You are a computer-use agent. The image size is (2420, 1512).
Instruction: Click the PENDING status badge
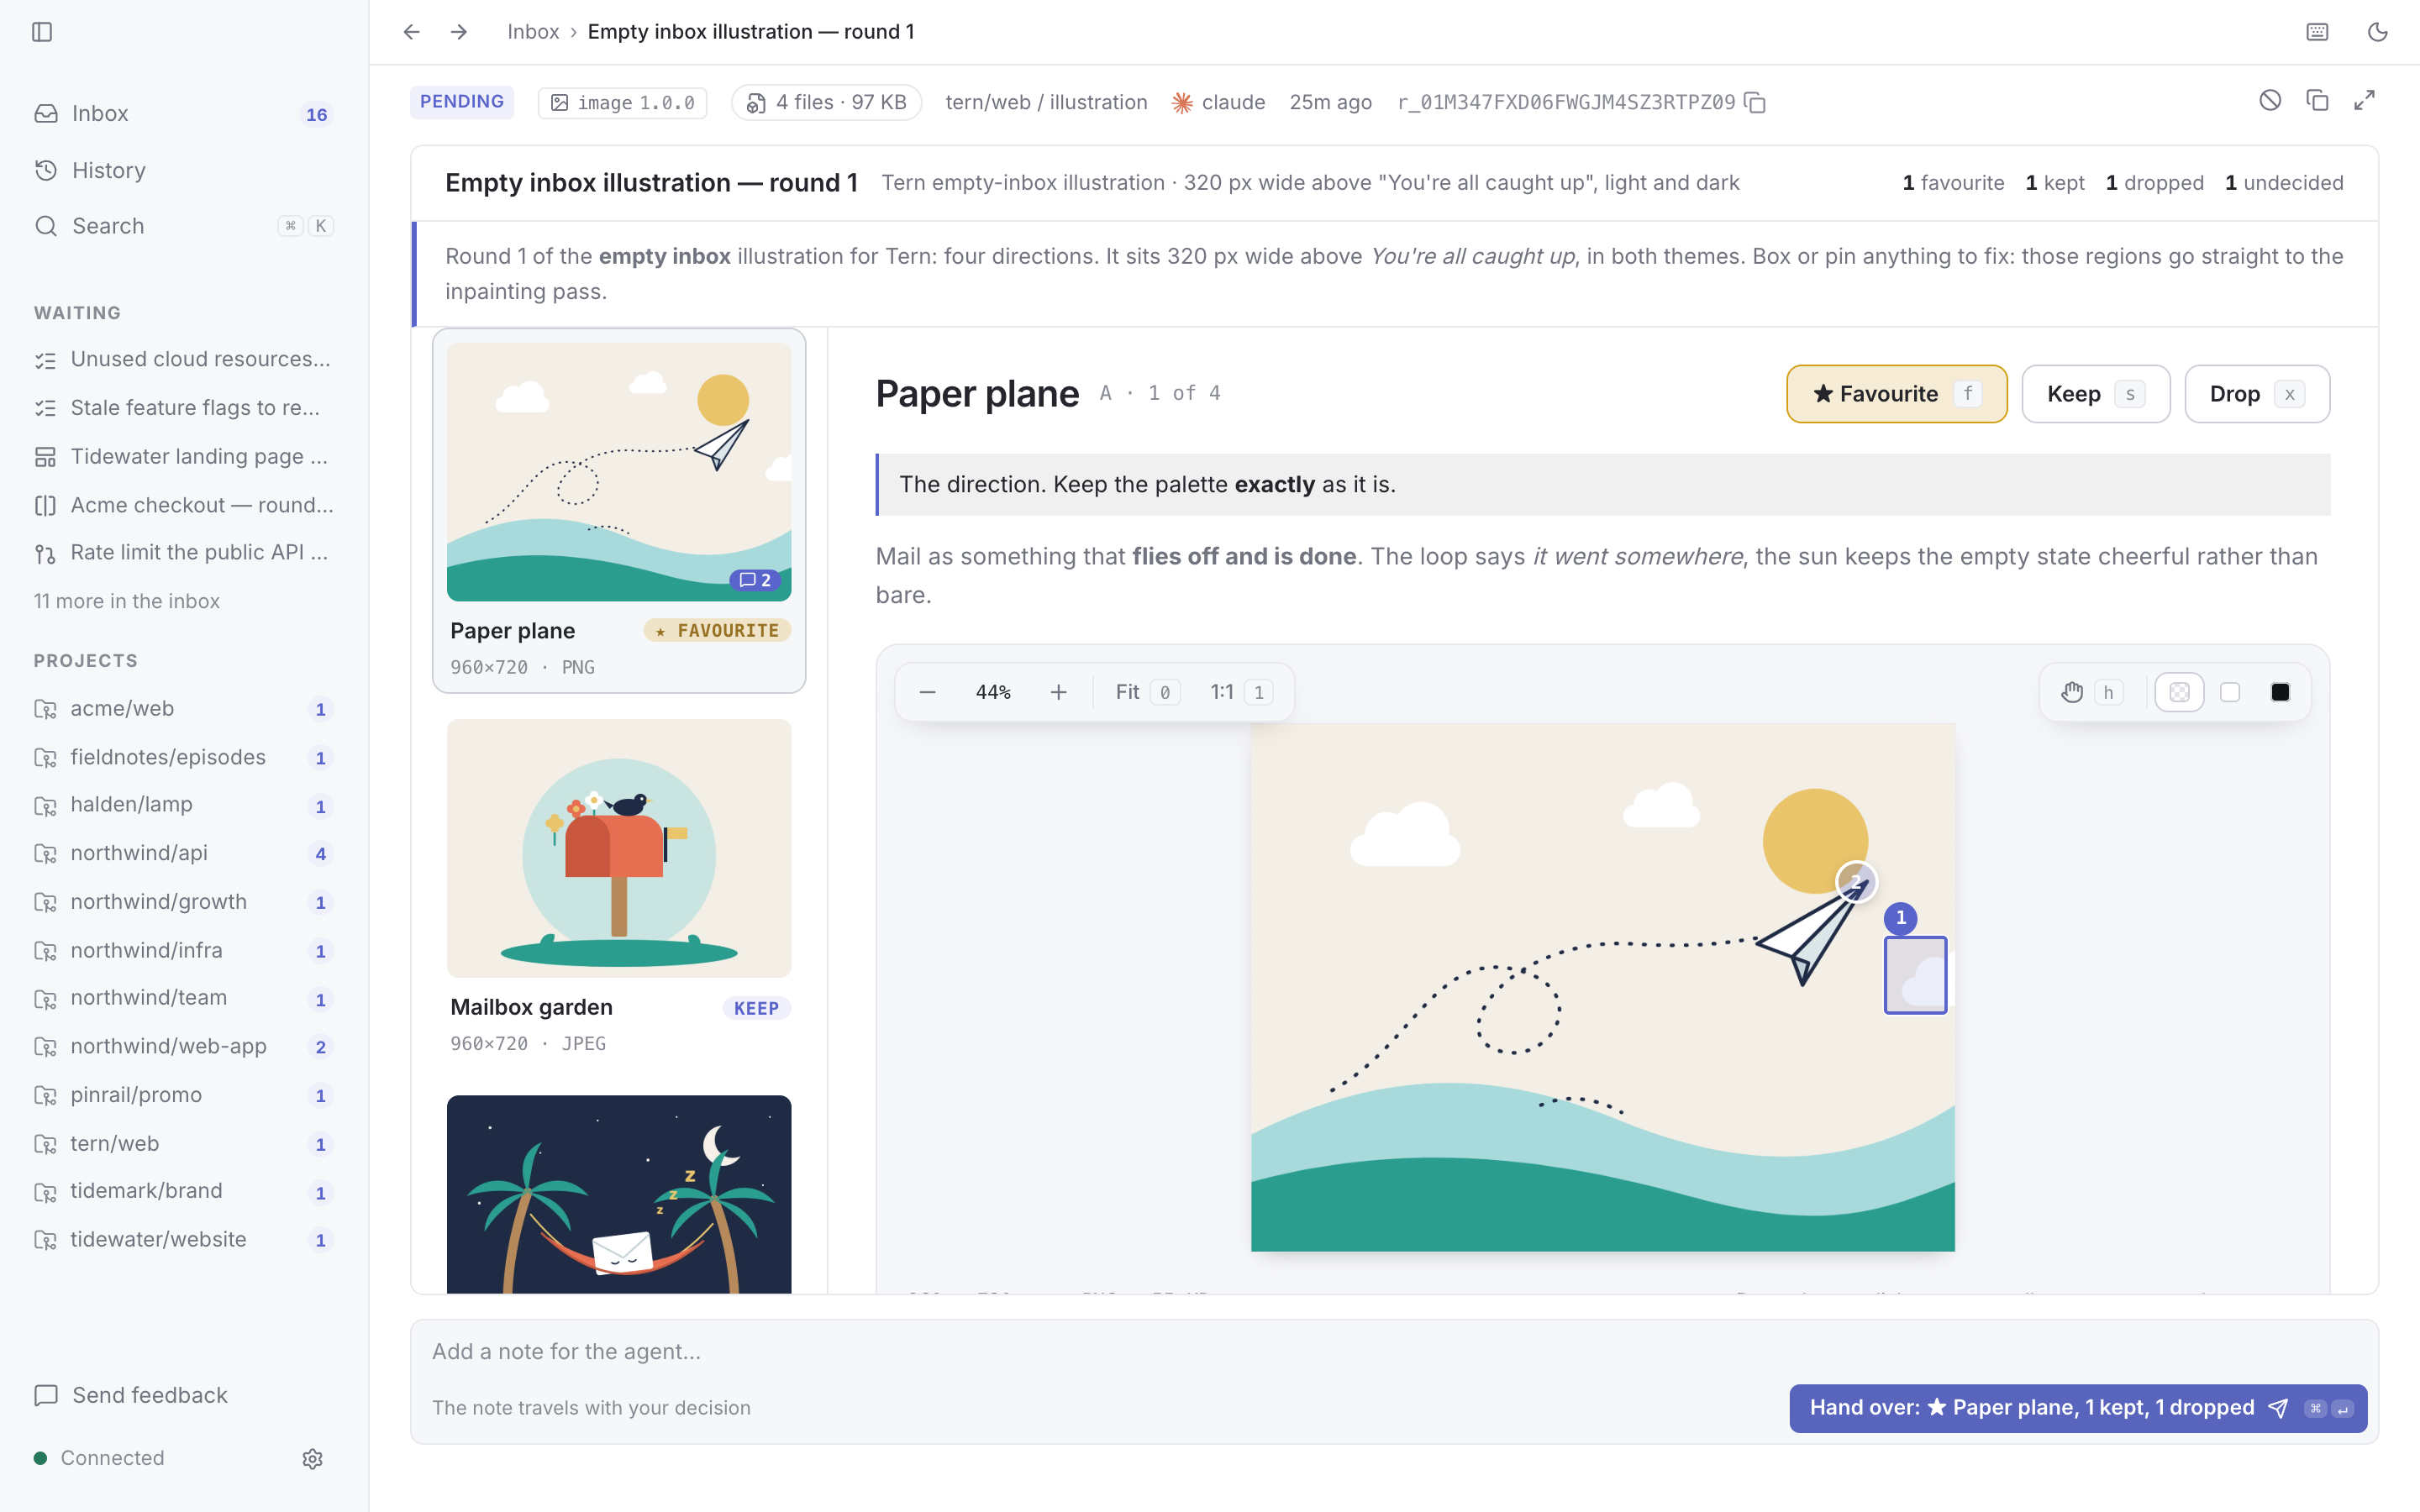coord(461,102)
